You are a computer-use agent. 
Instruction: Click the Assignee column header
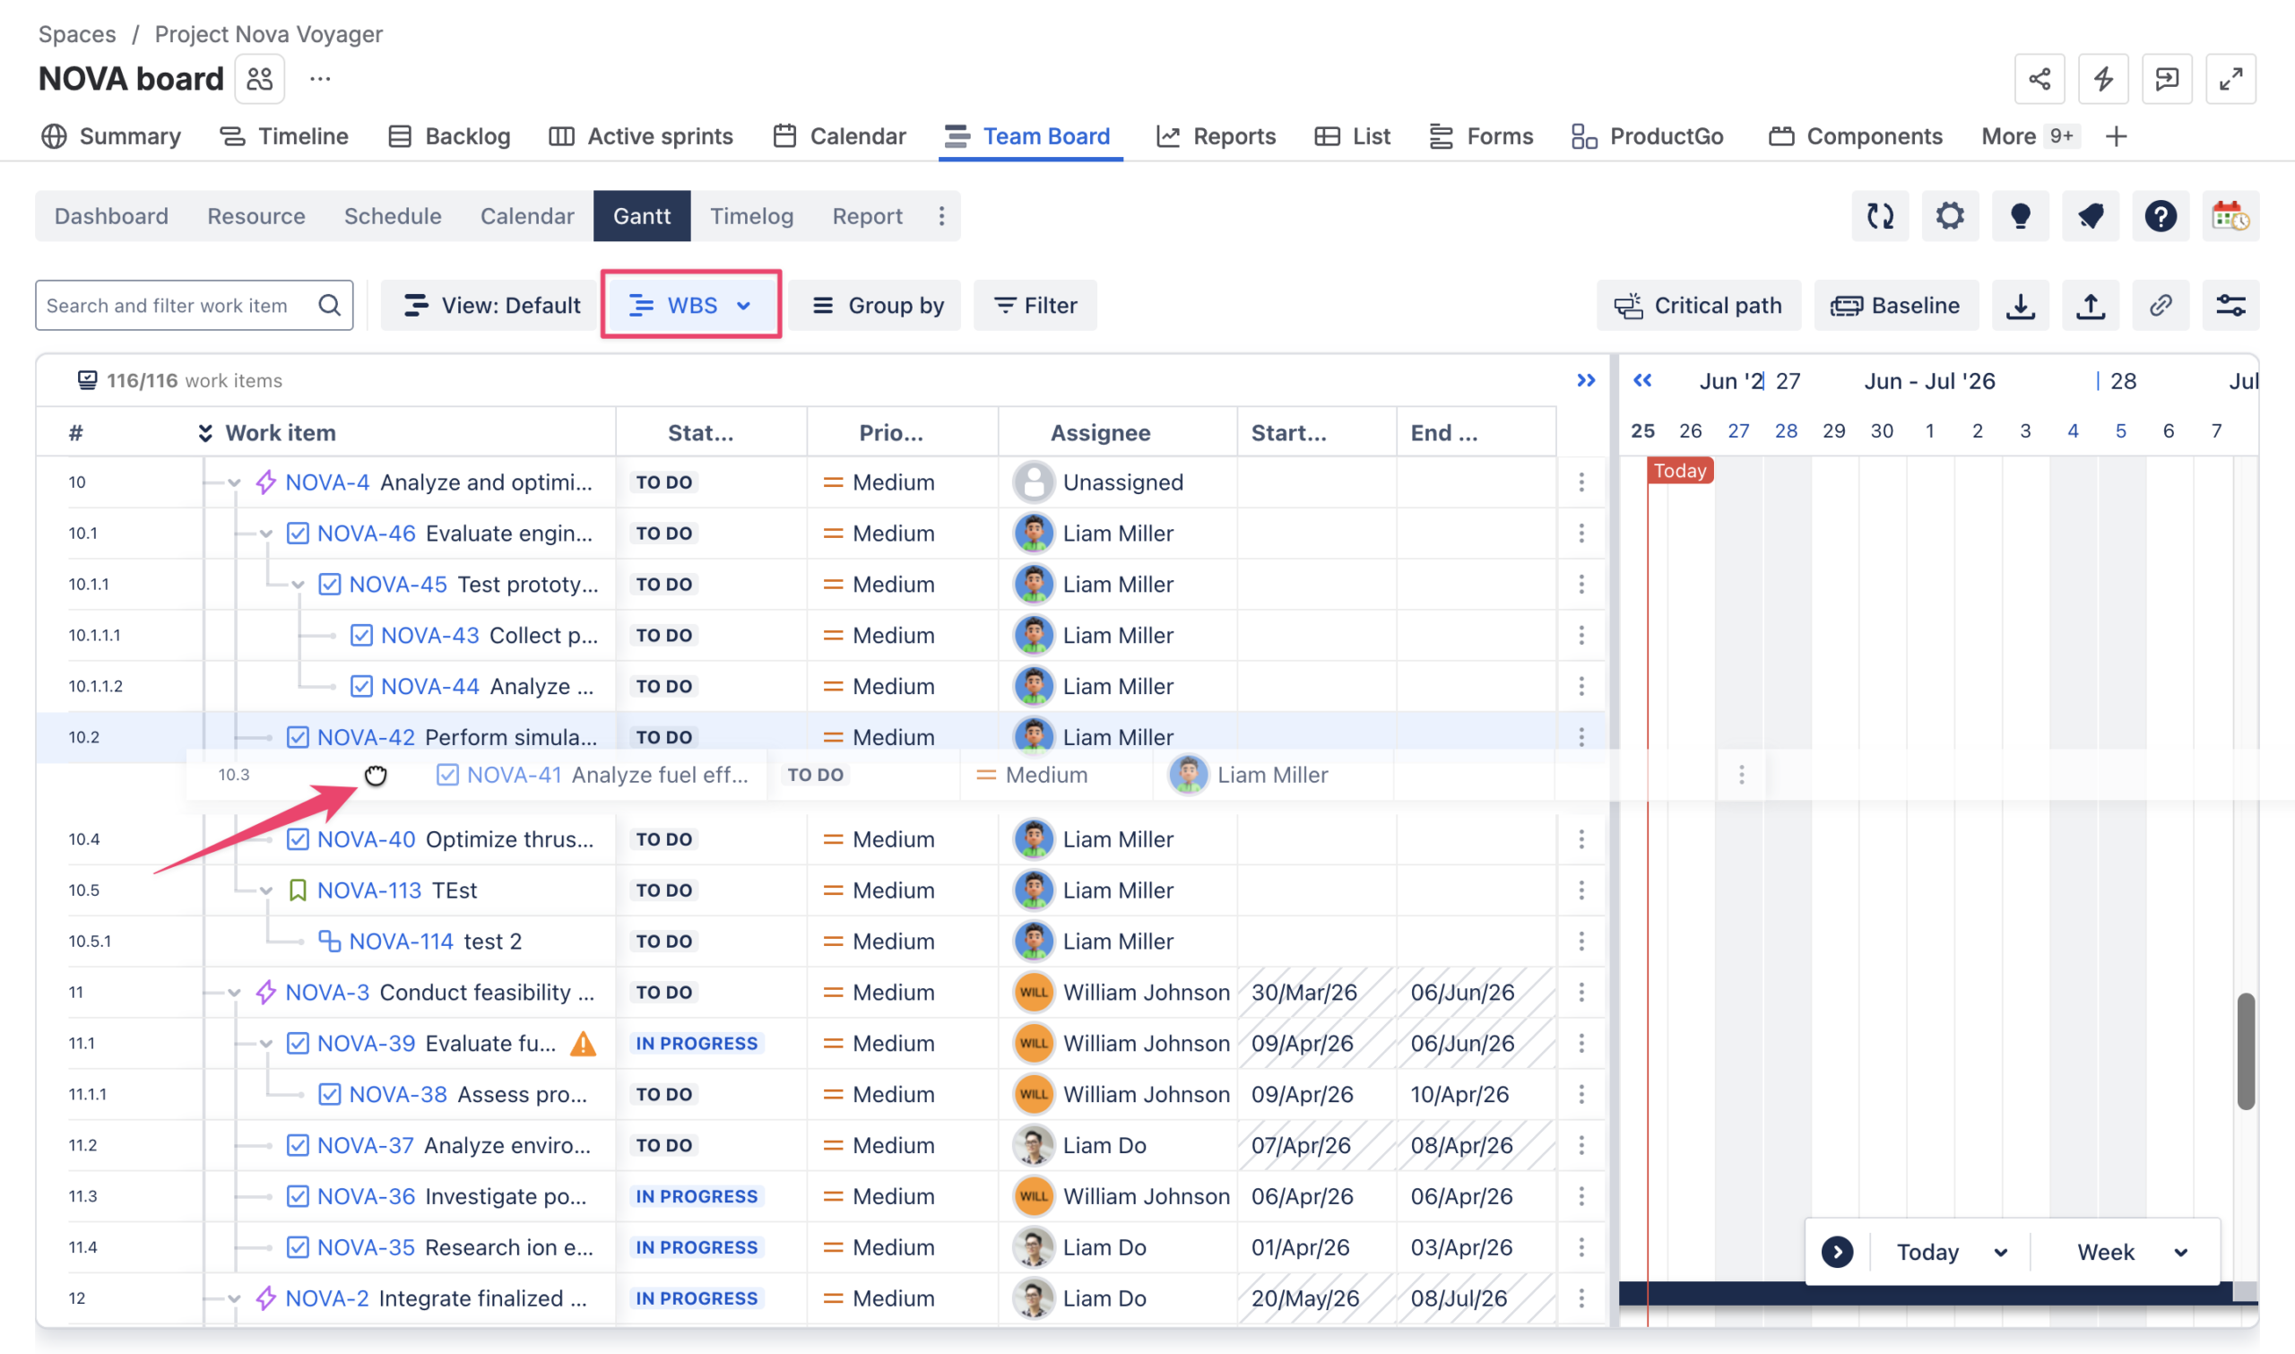click(x=1100, y=432)
